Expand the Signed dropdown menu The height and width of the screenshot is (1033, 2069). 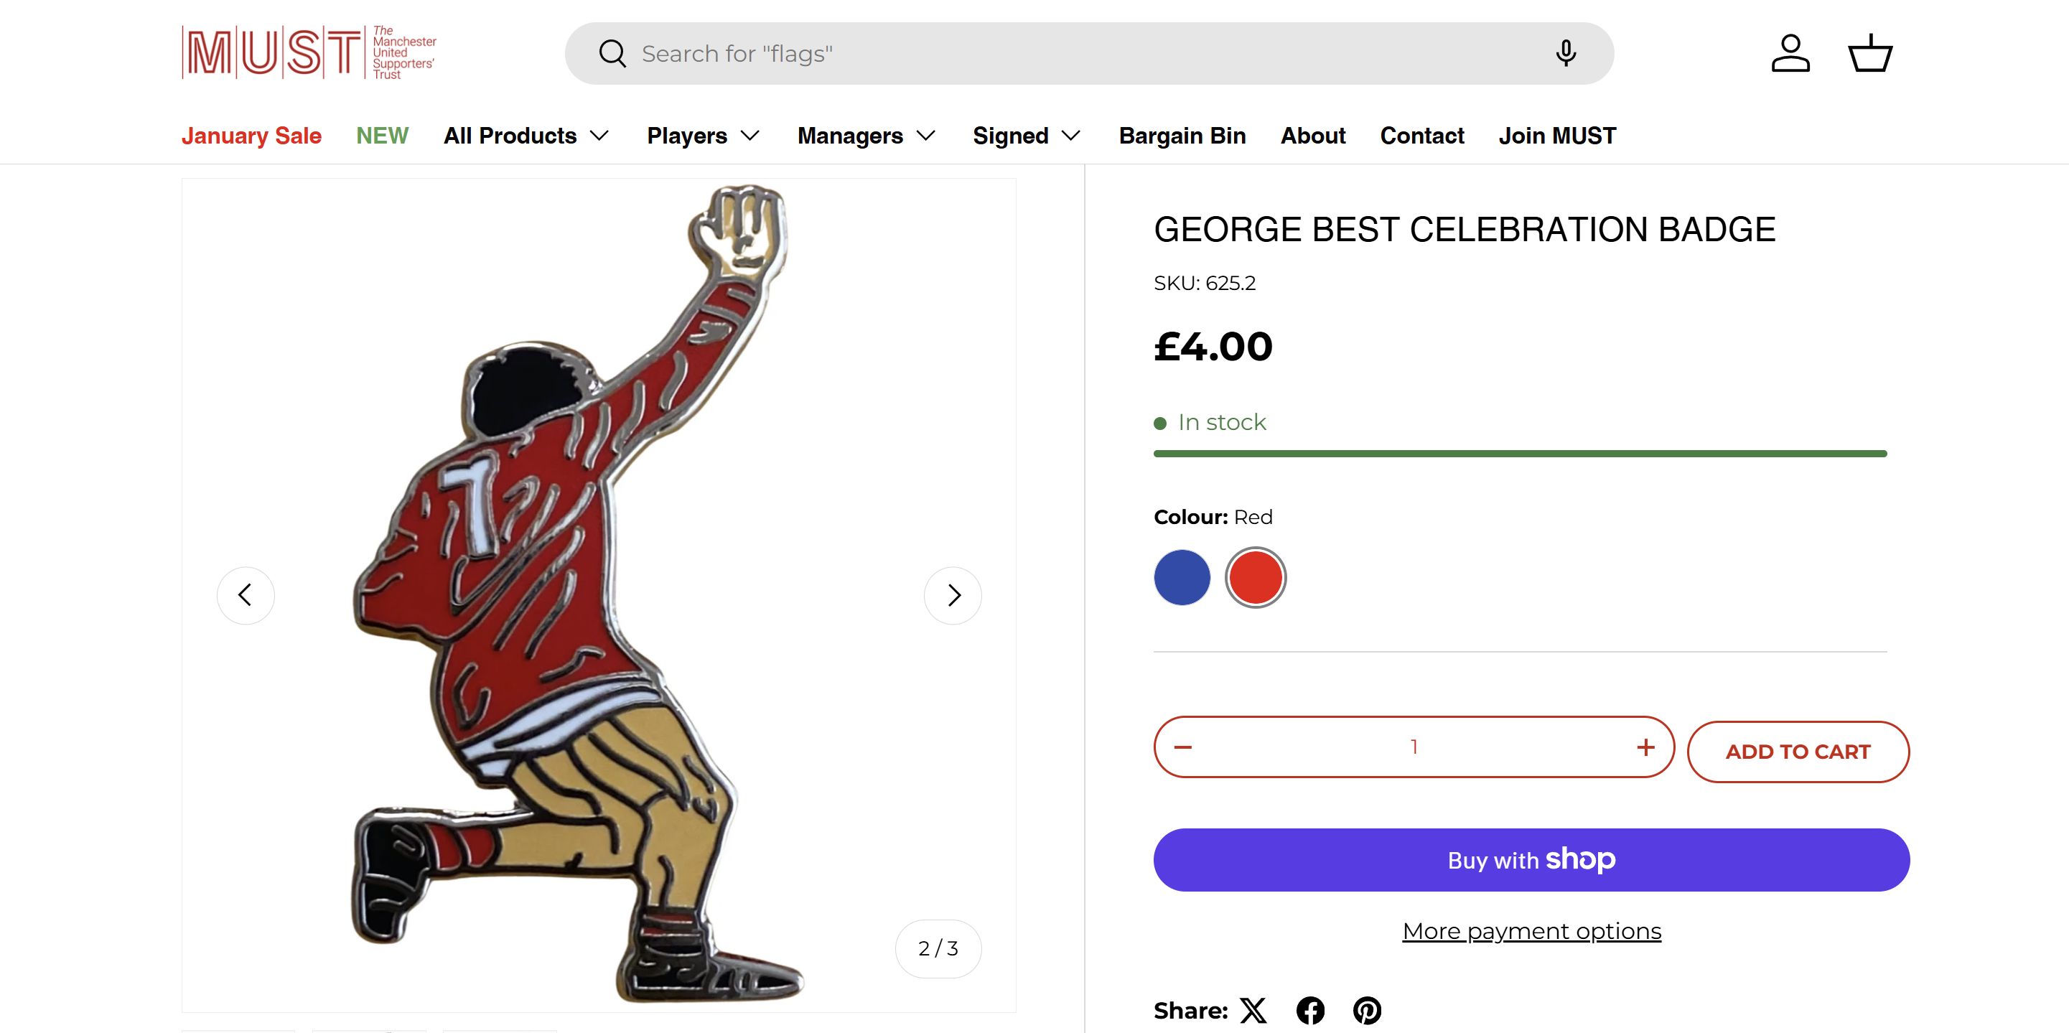tap(1026, 136)
